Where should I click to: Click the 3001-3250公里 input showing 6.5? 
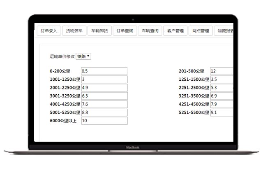[x=104, y=96]
